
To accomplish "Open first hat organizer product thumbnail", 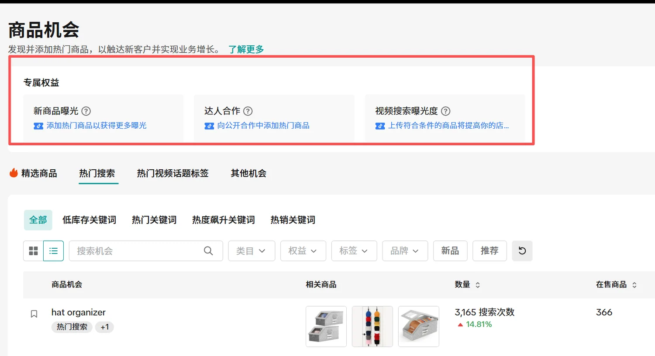I will [326, 326].
